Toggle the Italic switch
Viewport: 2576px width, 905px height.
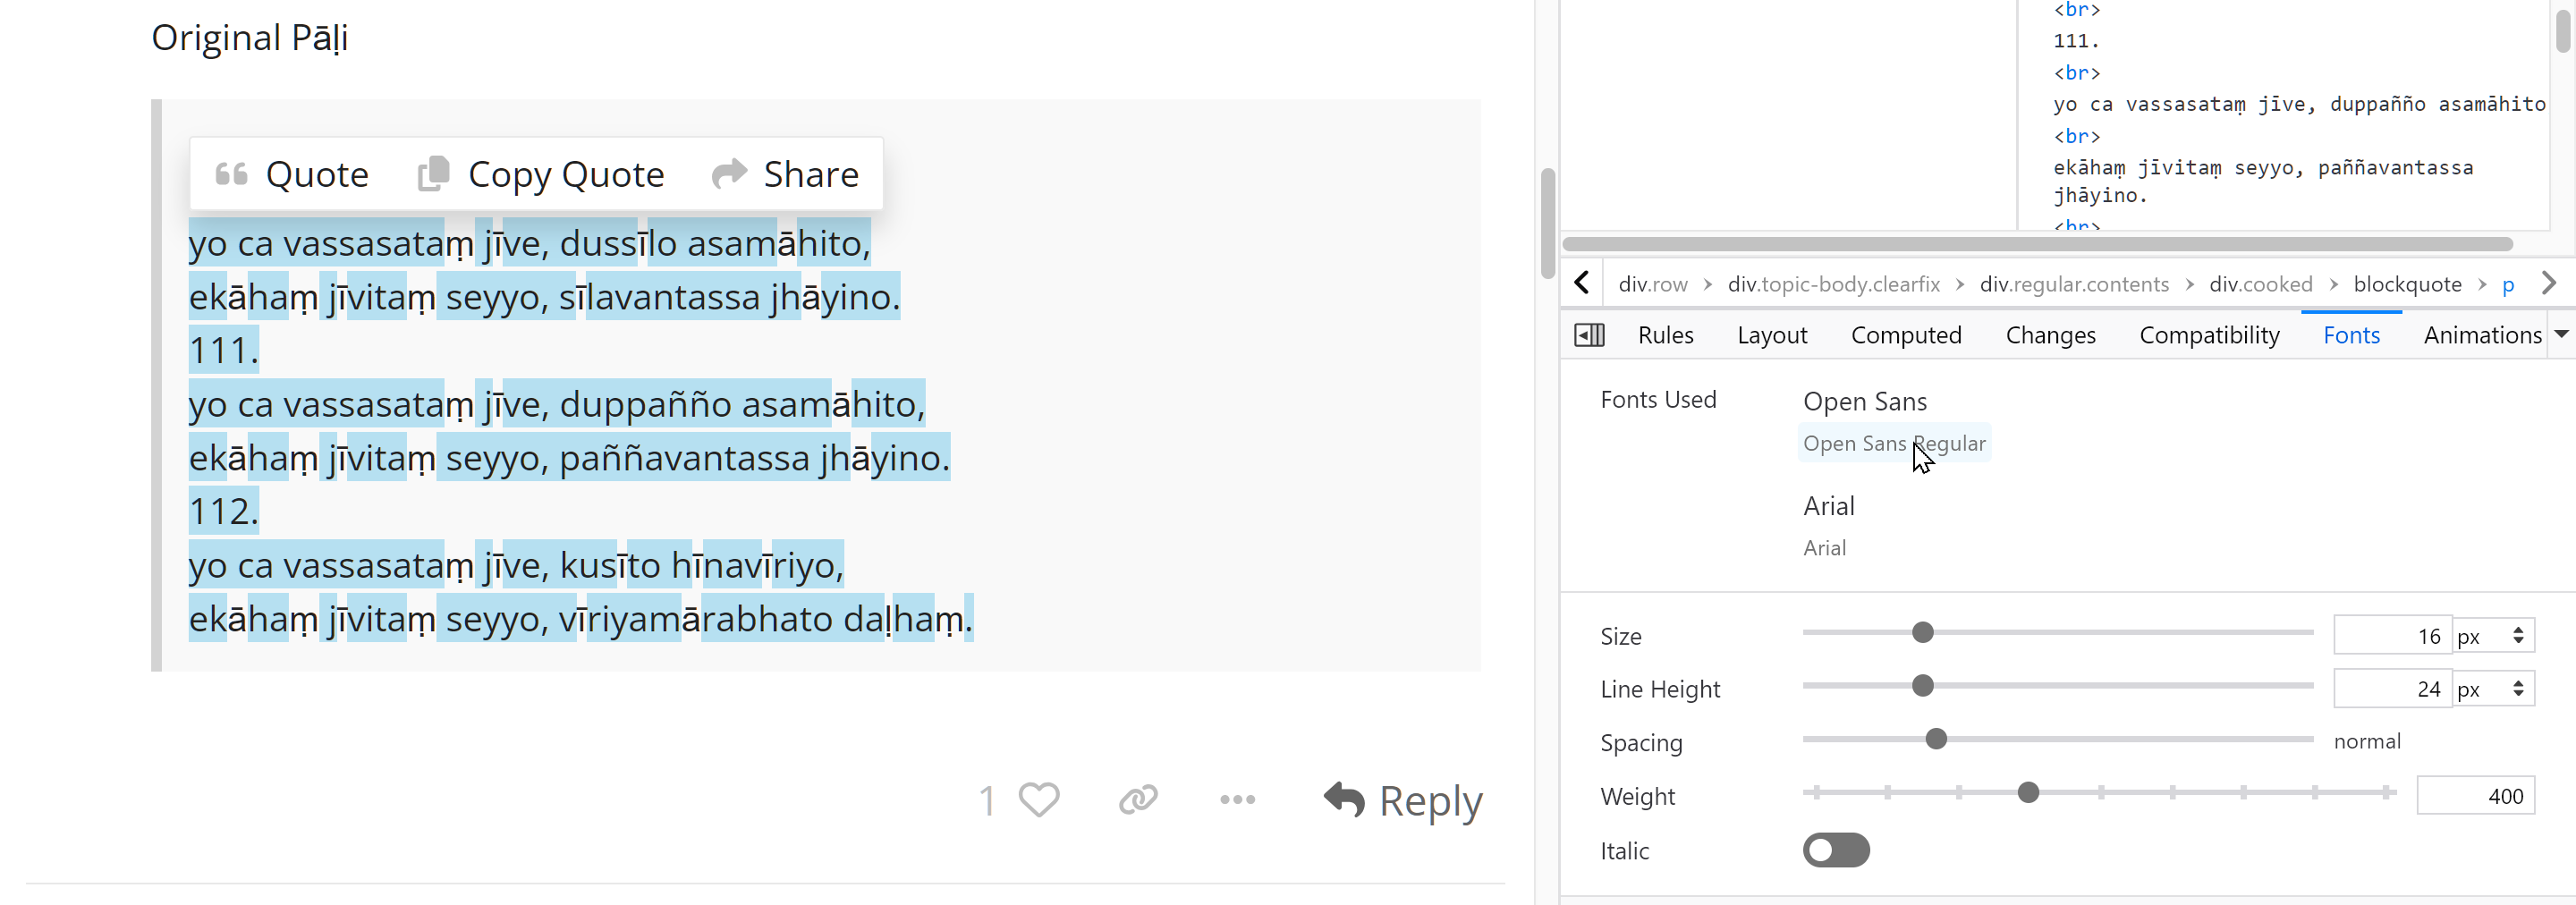(x=1836, y=850)
